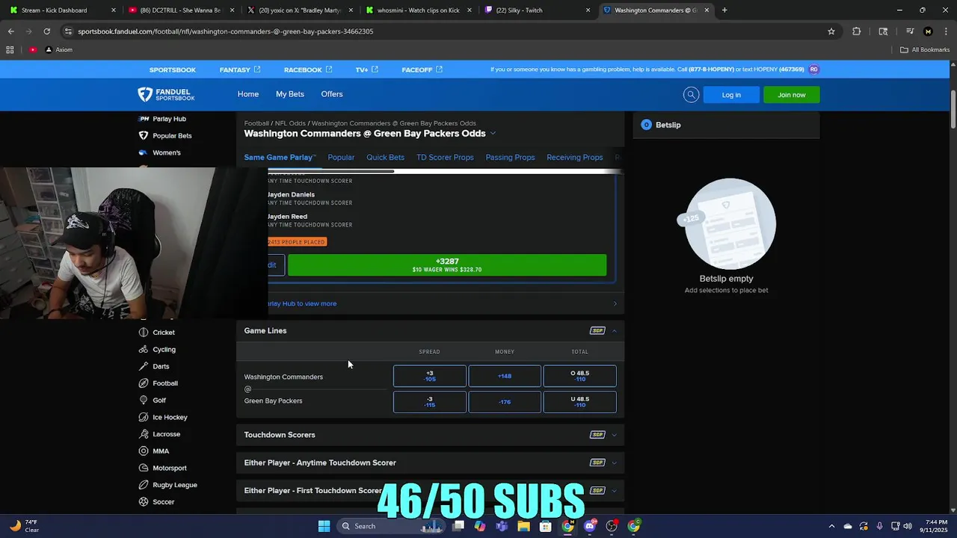Expand the Touchdown Scorers section

tap(615, 435)
